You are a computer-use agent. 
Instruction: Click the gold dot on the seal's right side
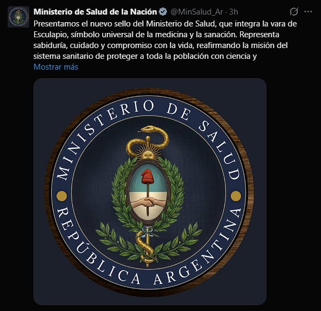point(236,196)
